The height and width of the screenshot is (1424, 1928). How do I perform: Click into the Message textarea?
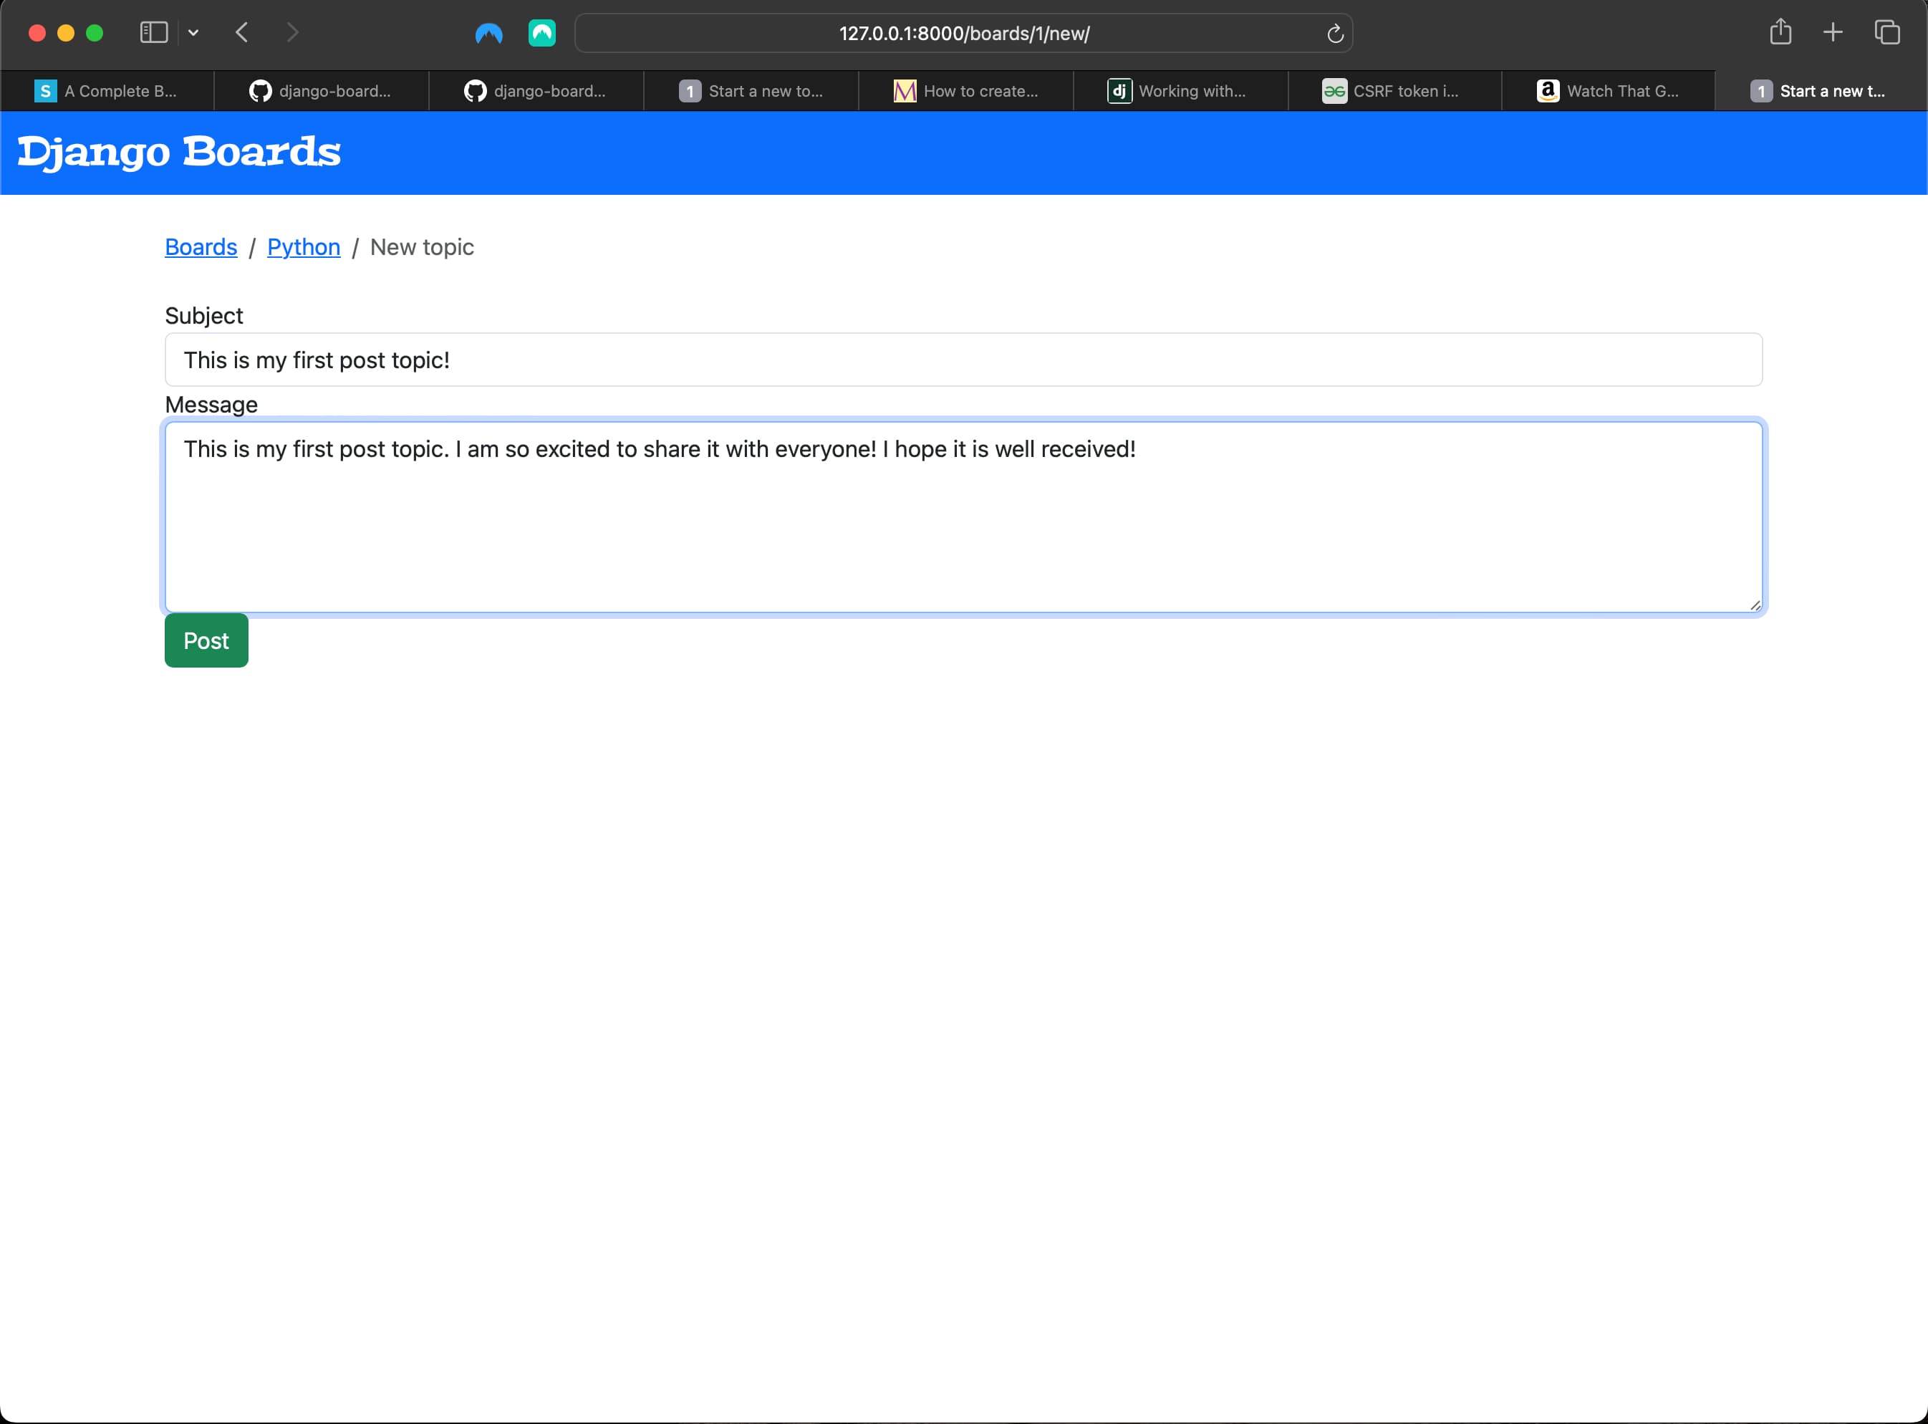963,517
